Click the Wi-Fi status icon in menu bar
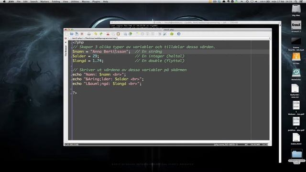 [x=252, y=1]
